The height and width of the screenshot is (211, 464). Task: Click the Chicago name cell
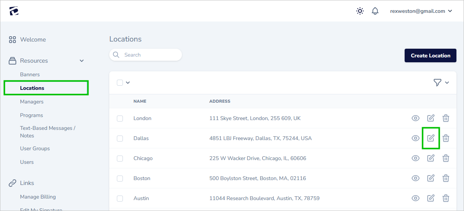tap(143, 158)
